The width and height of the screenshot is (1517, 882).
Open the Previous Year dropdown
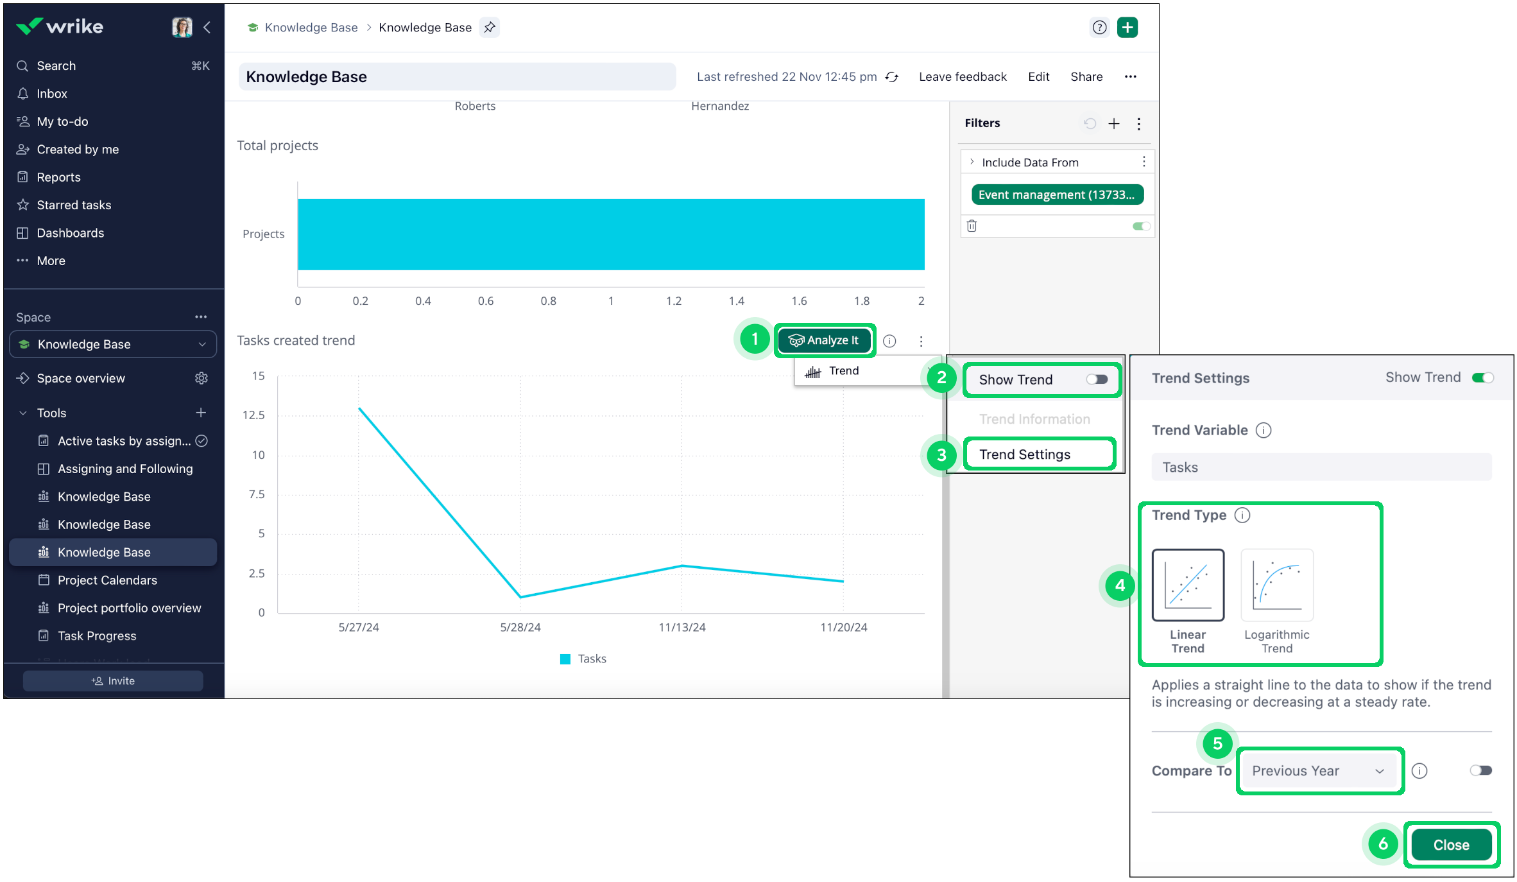tap(1318, 771)
